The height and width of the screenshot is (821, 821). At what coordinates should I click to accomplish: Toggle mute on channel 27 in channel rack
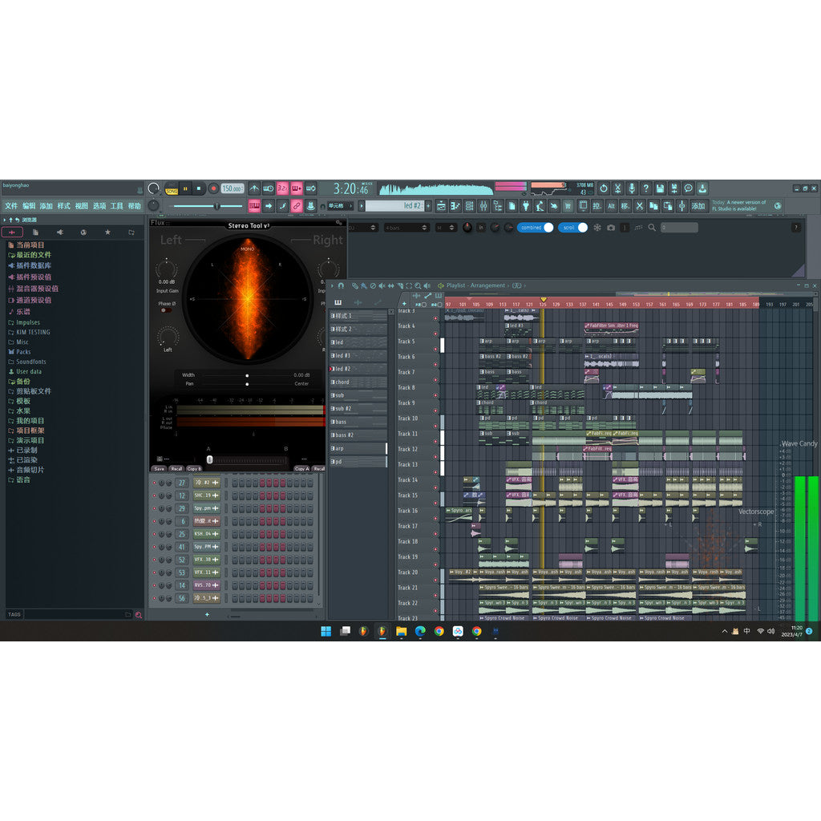point(155,483)
